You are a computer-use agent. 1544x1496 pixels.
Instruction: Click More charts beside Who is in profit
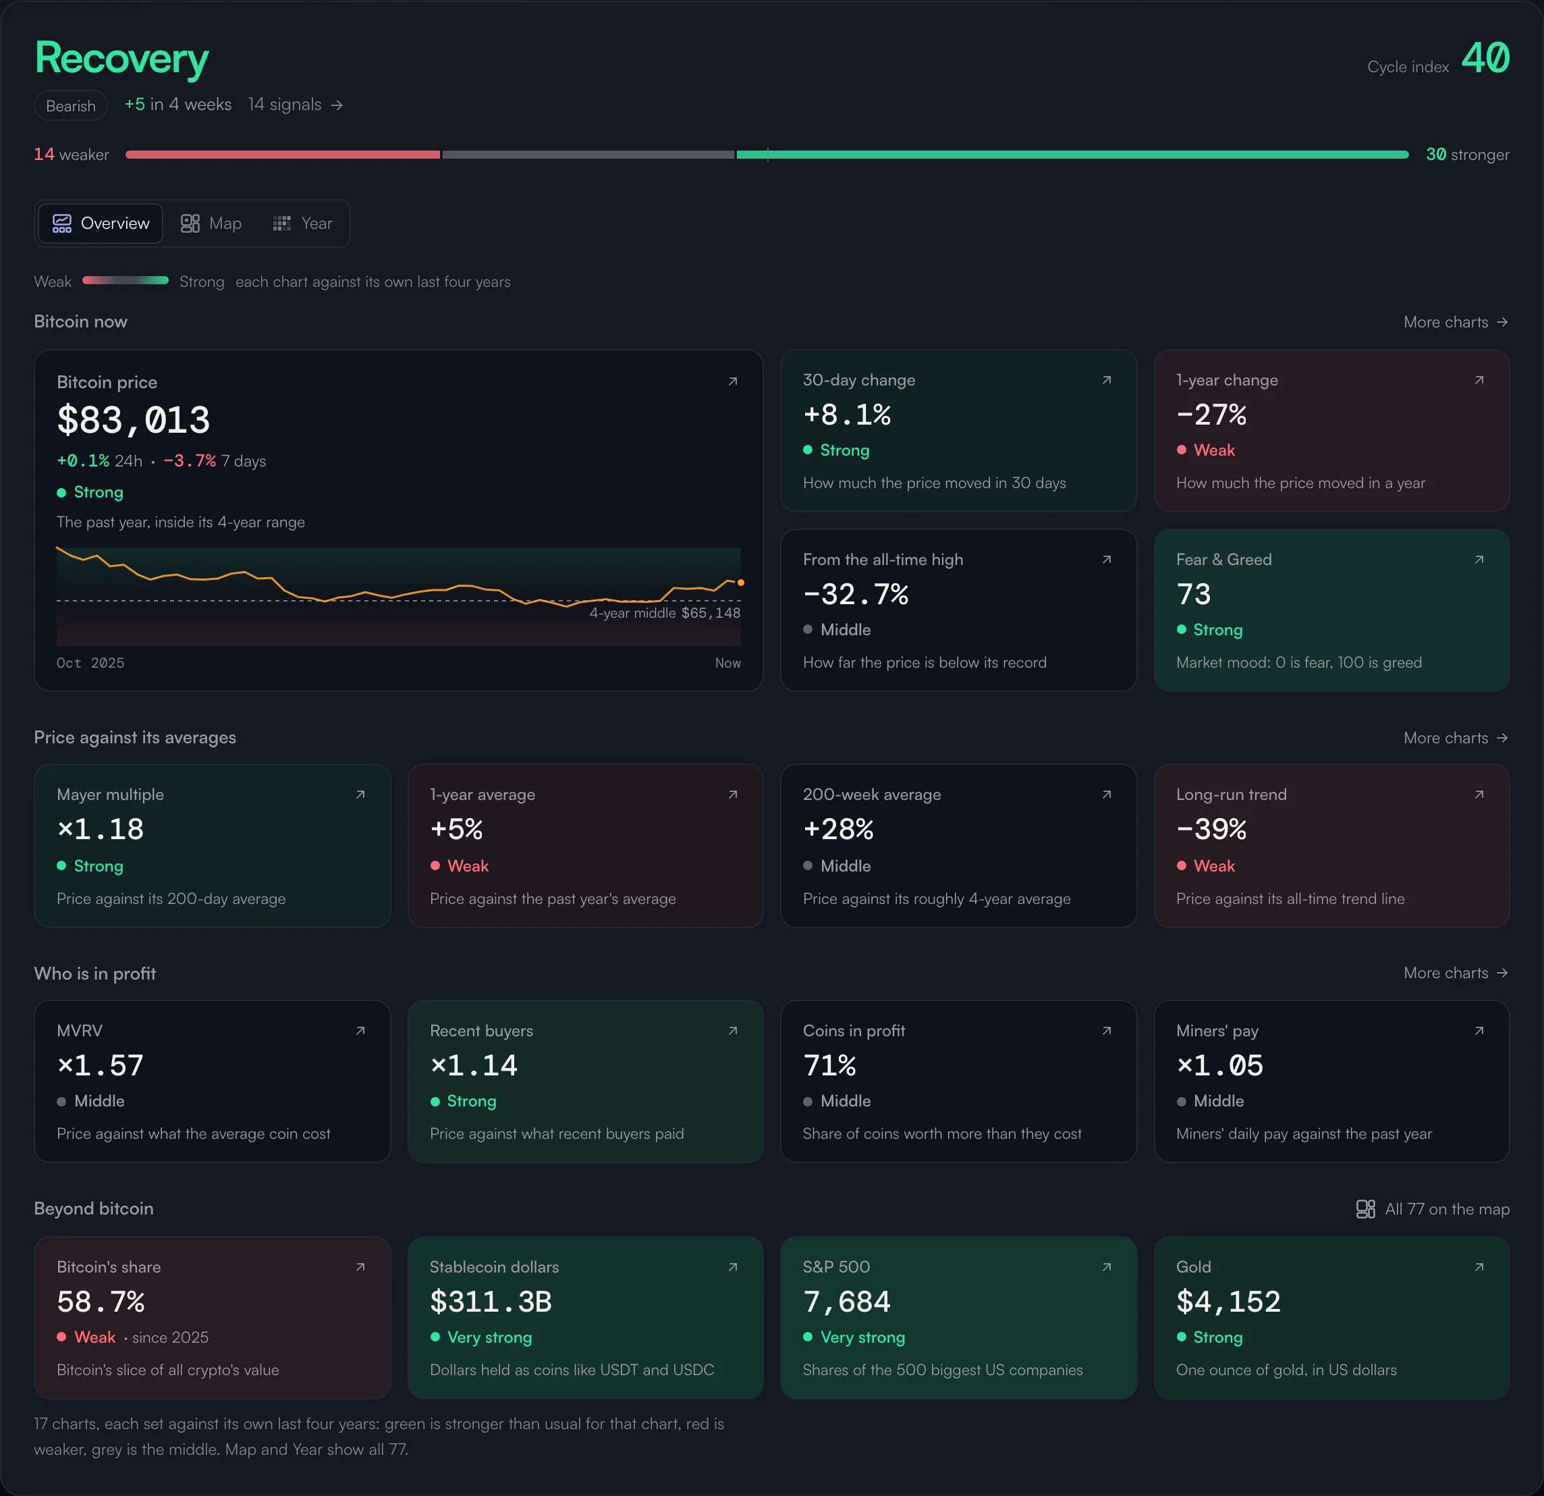click(1456, 973)
